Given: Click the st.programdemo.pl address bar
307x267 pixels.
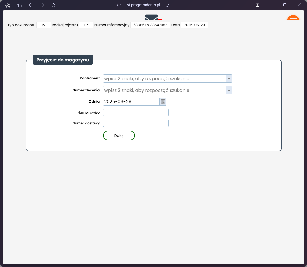Looking at the screenshot, I should tap(144, 5).
